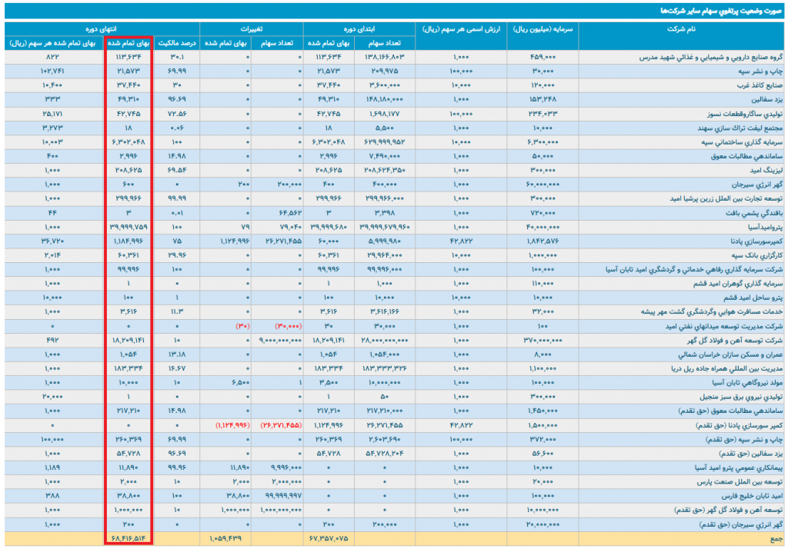Select company name 'امید تابان خلیج فارس'

752,495
